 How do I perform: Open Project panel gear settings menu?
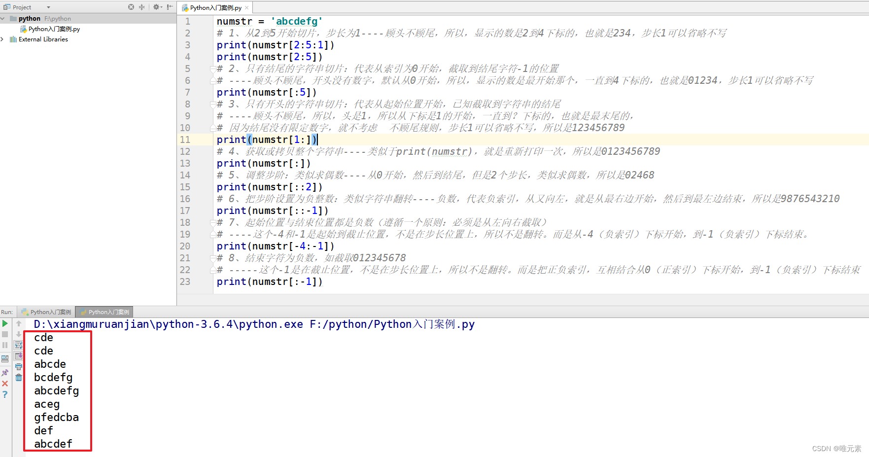(158, 7)
